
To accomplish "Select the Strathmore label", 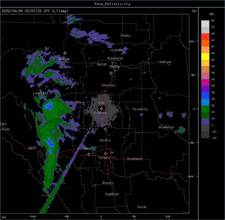I will (x=135, y=159).
